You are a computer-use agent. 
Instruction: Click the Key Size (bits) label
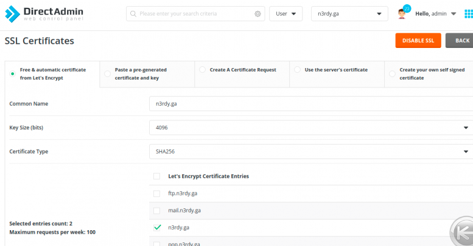point(26,128)
